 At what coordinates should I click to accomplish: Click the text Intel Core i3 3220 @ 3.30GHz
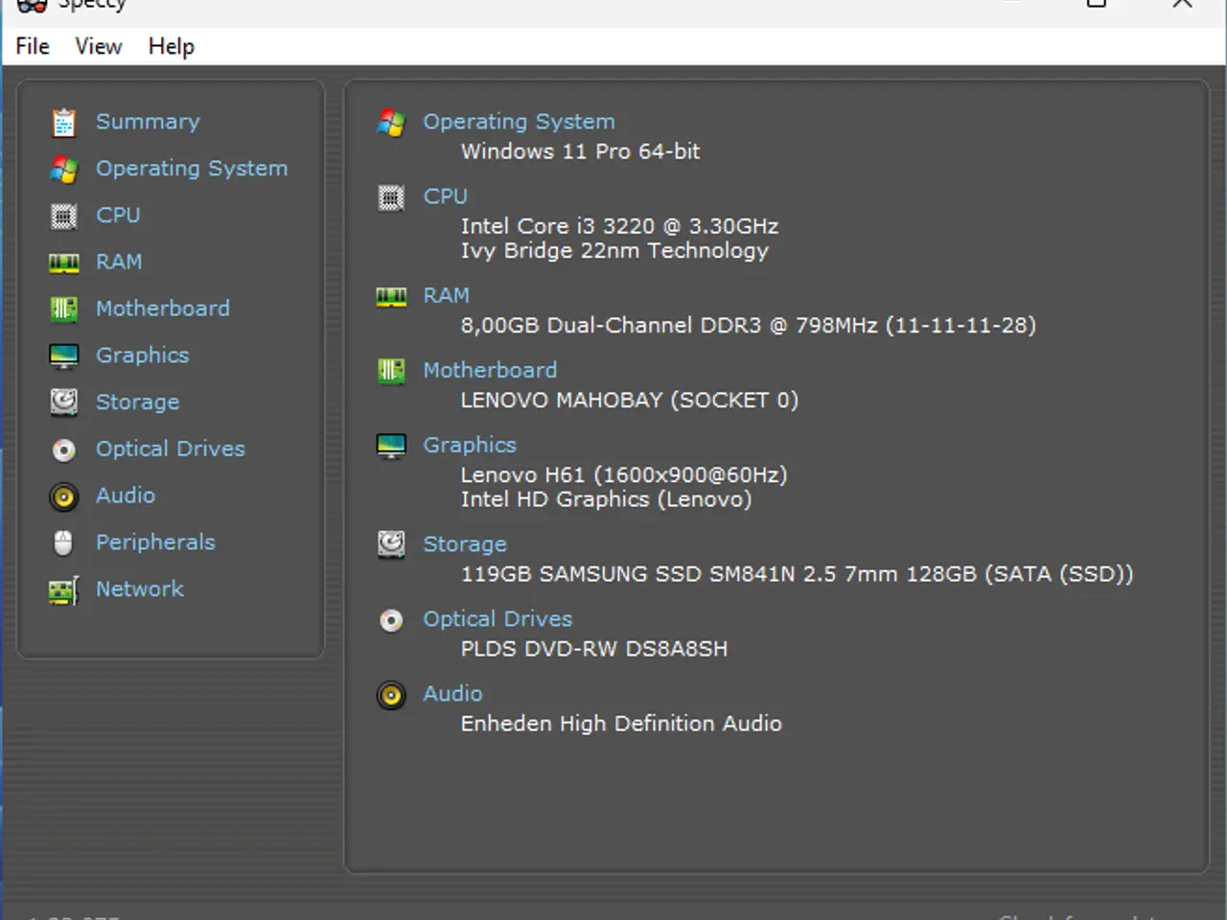tap(620, 226)
